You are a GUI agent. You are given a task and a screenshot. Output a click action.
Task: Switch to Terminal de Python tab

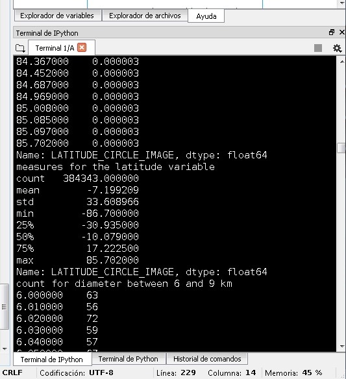(128, 359)
